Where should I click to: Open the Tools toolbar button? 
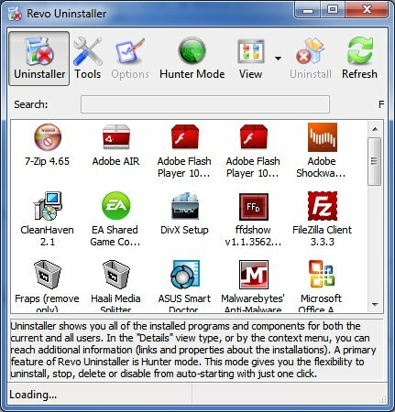88,59
